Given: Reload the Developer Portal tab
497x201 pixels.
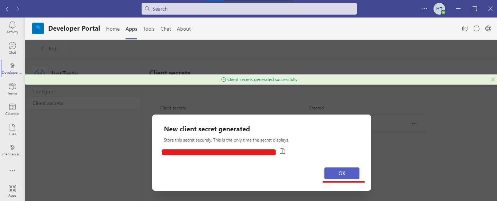Looking at the screenshot, I should tap(476, 28).
